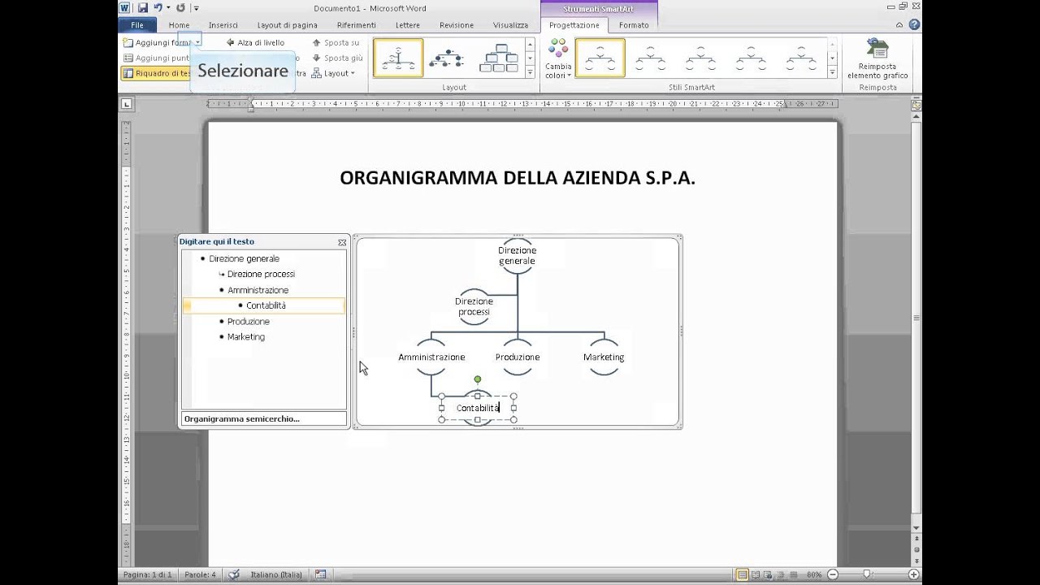Select the first highlighted SmartArt style
The image size is (1040, 585).
click(600, 58)
